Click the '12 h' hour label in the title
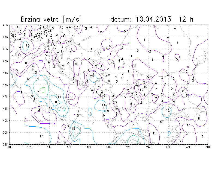Image resolution: width=218 pixels, height=169 pixels. (x=186, y=19)
